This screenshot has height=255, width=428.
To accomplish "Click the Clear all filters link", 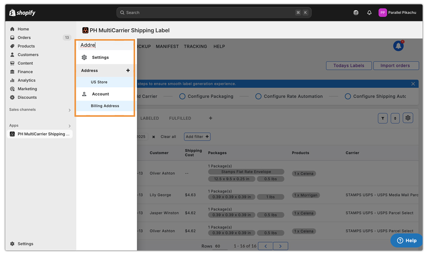I will coord(168,137).
